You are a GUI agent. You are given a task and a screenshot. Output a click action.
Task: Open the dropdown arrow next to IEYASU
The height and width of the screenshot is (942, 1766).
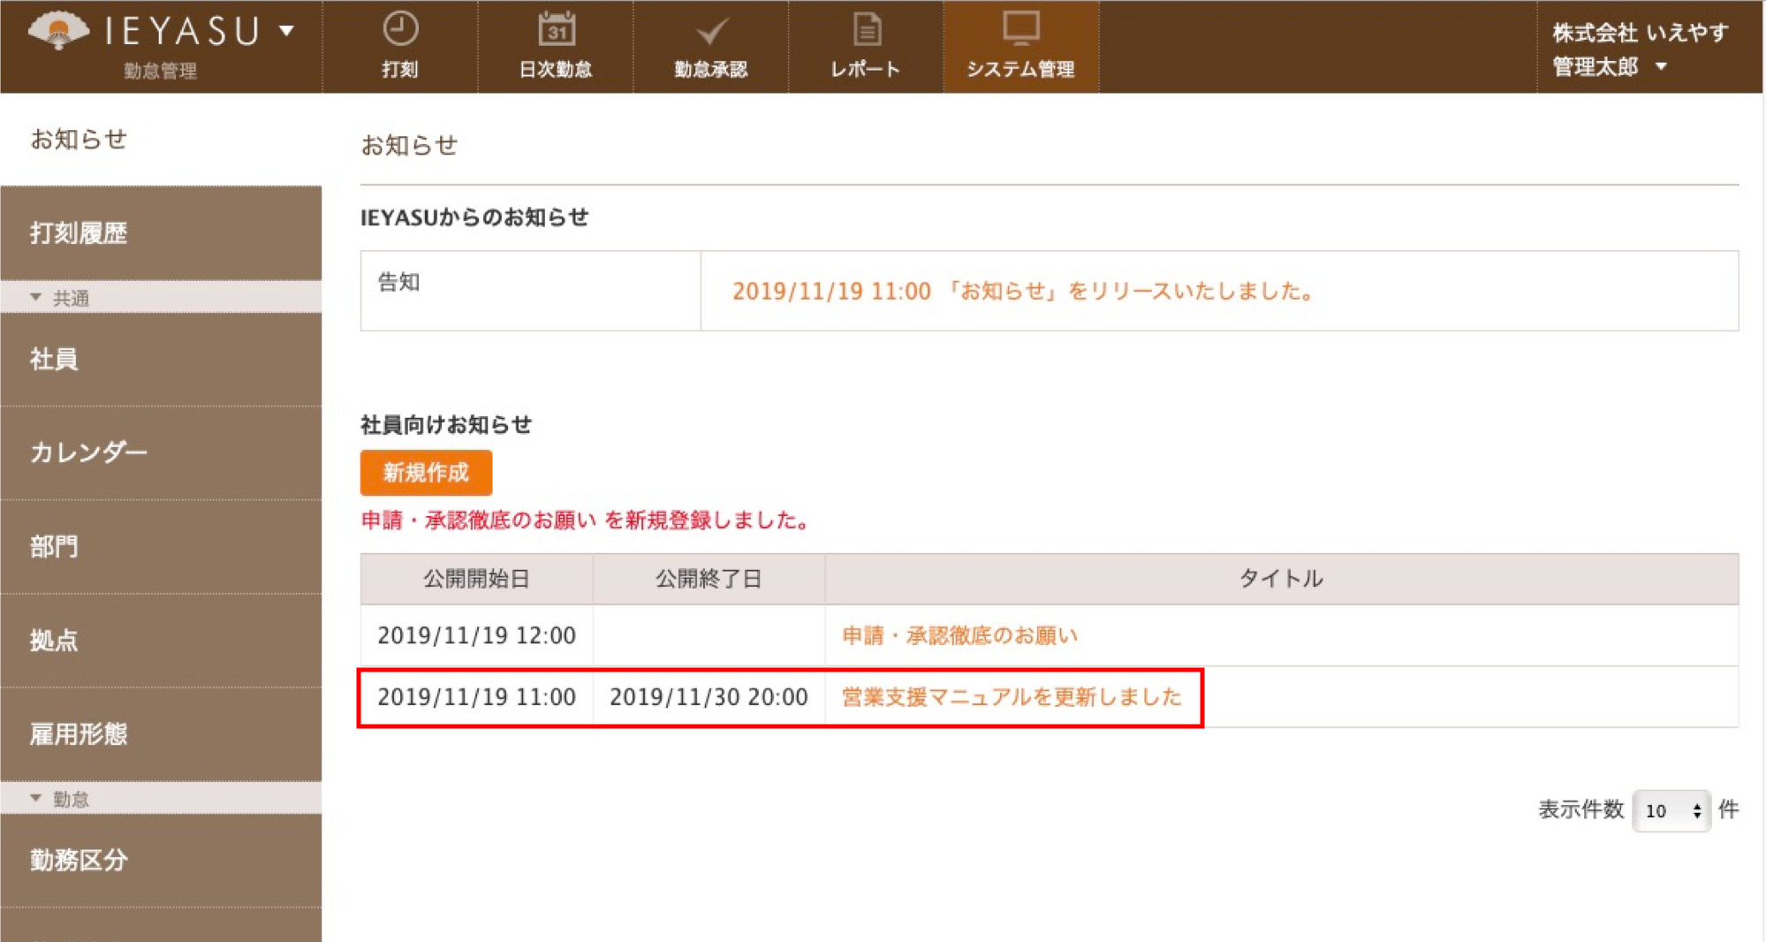tap(286, 31)
